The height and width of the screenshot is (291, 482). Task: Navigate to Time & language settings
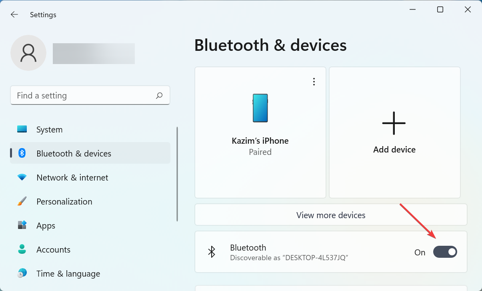pyautogui.click(x=68, y=273)
